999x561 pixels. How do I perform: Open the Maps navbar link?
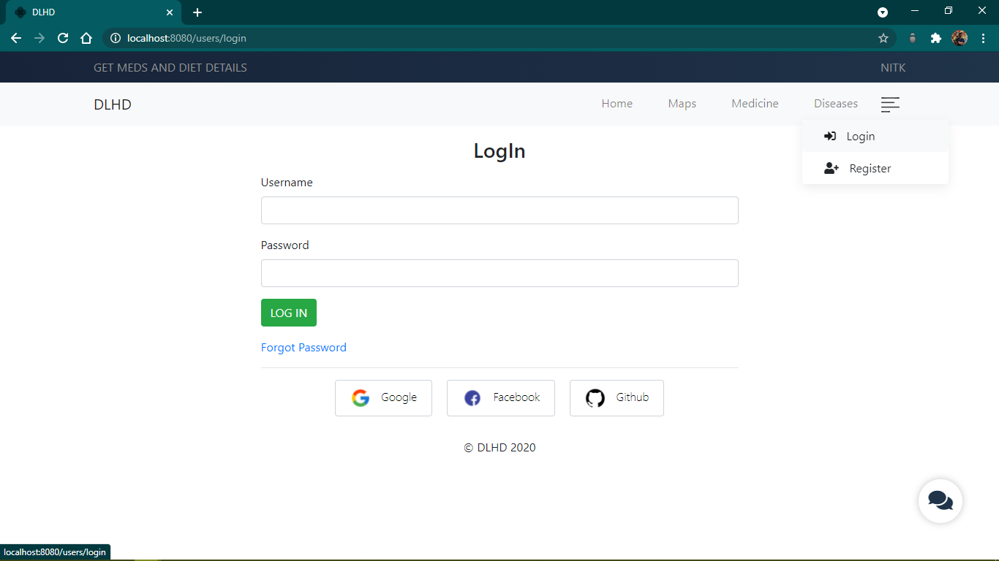pyautogui.click(x=682, y=104)
